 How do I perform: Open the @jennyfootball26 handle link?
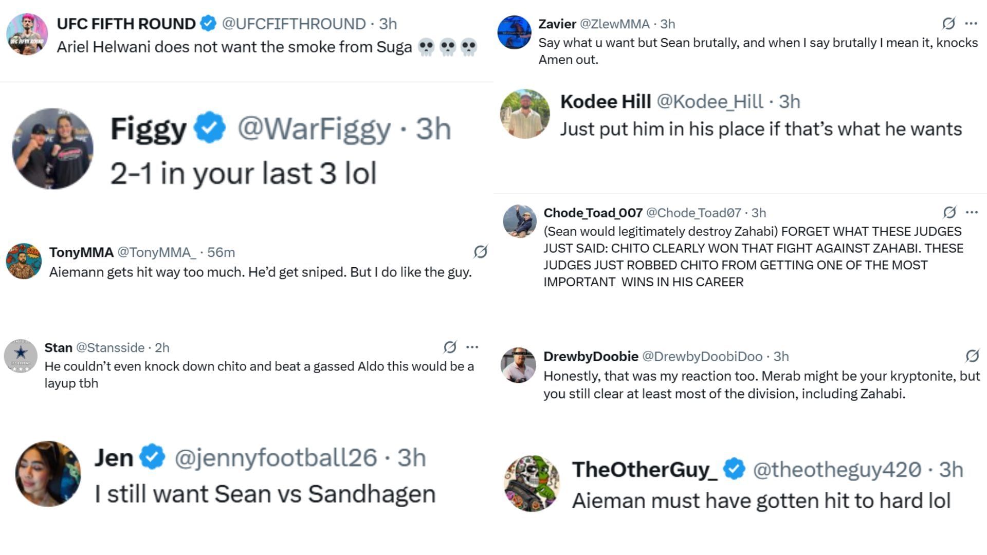(x=276, y=457)
